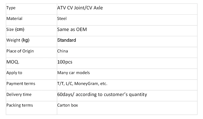
Task: Click the "Payment terms" label
Action: click(21, 84)
